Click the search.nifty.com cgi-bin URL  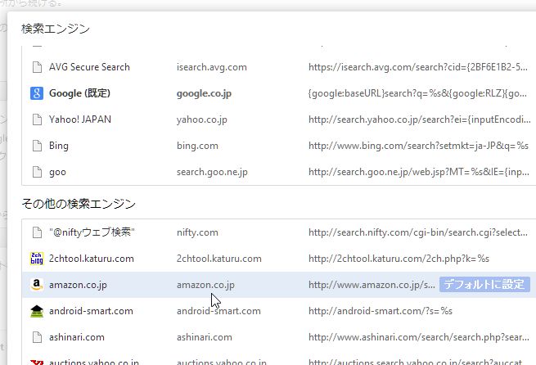418,232
